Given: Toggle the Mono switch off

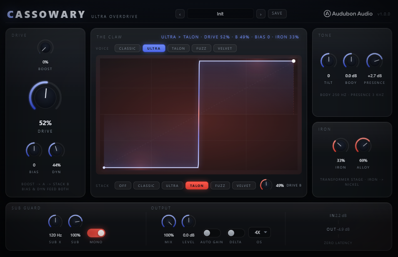Looking at the screenshot, I should pyautogui.click(x=96, y=233).
